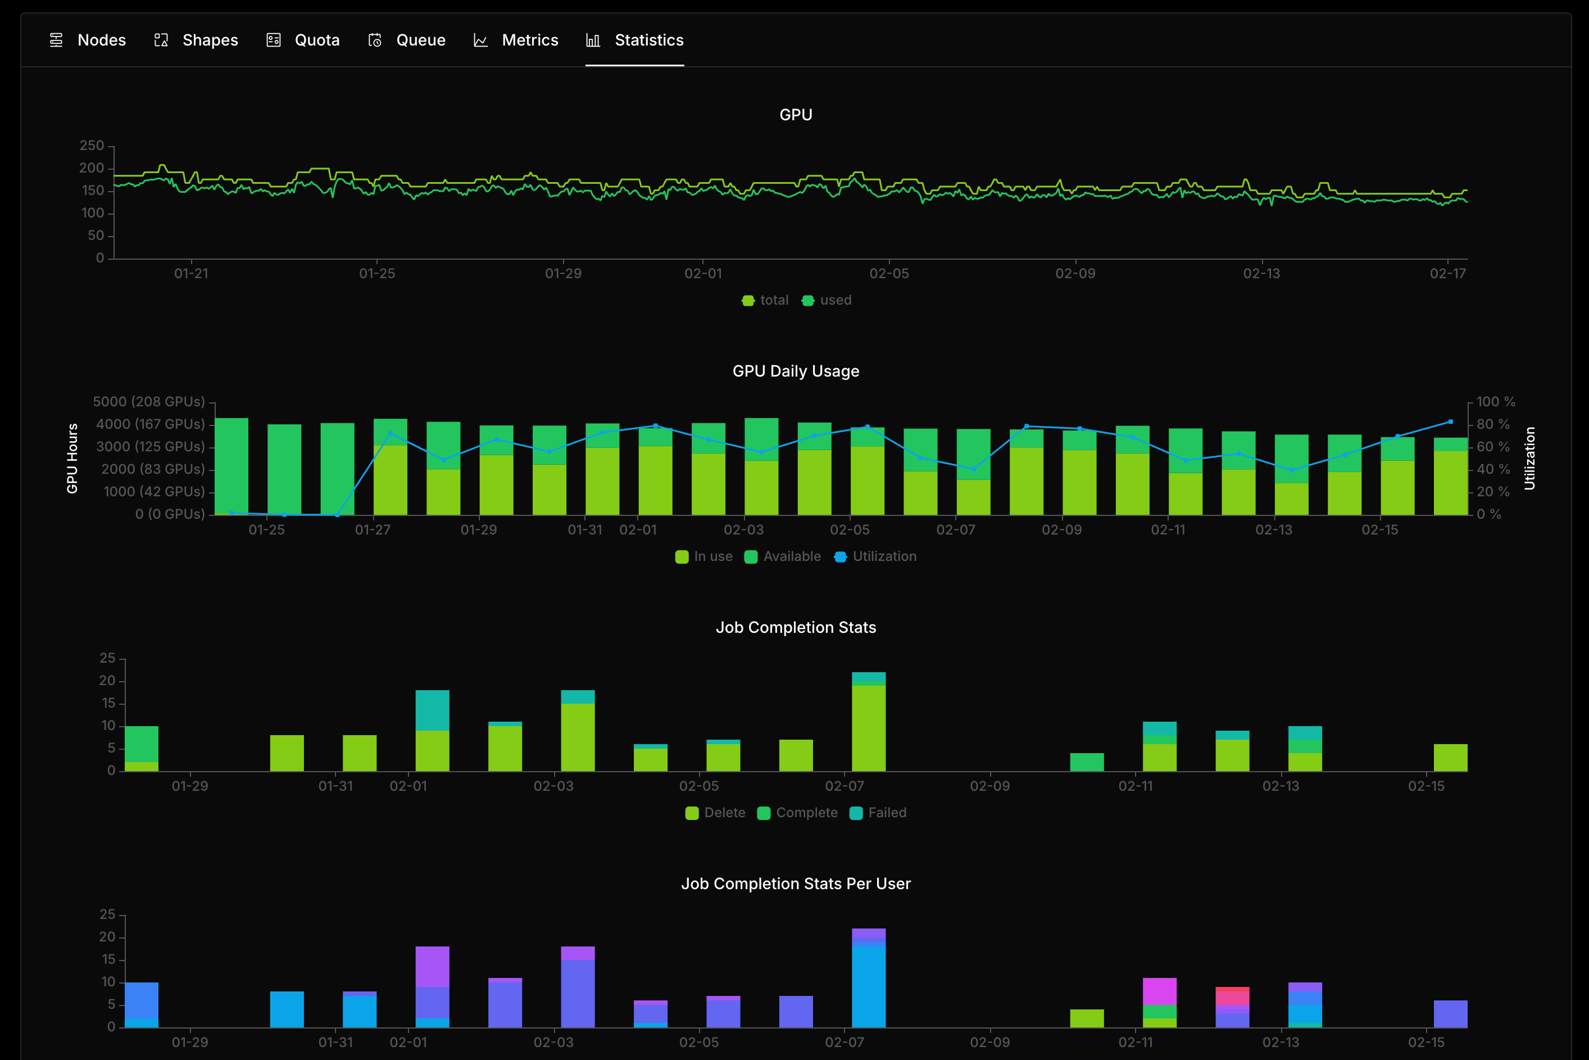
Task: Click the first all-green bar in GPU Daily Usage
Action: coord(231,466)
